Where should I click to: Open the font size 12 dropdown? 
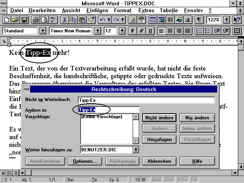click(122, 31)
